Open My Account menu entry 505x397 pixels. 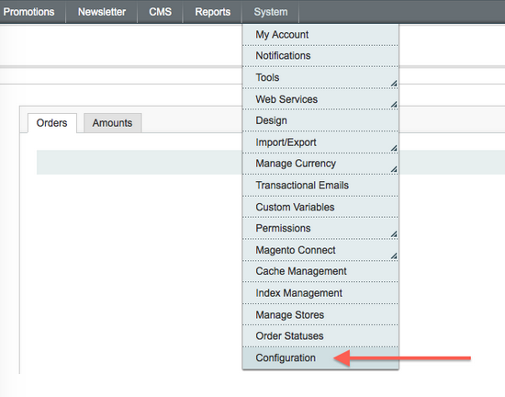pos(320,35)
